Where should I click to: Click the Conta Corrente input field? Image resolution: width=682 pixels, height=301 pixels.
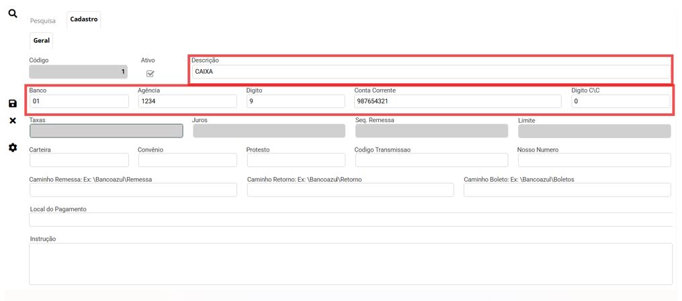pyautogui.click(x=458, y=101)
